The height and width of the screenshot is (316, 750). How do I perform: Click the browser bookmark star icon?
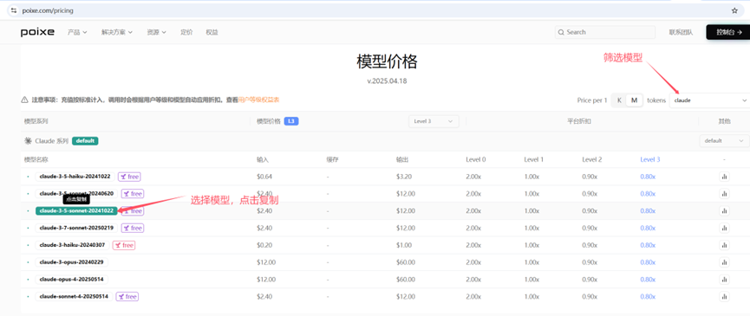734,10
